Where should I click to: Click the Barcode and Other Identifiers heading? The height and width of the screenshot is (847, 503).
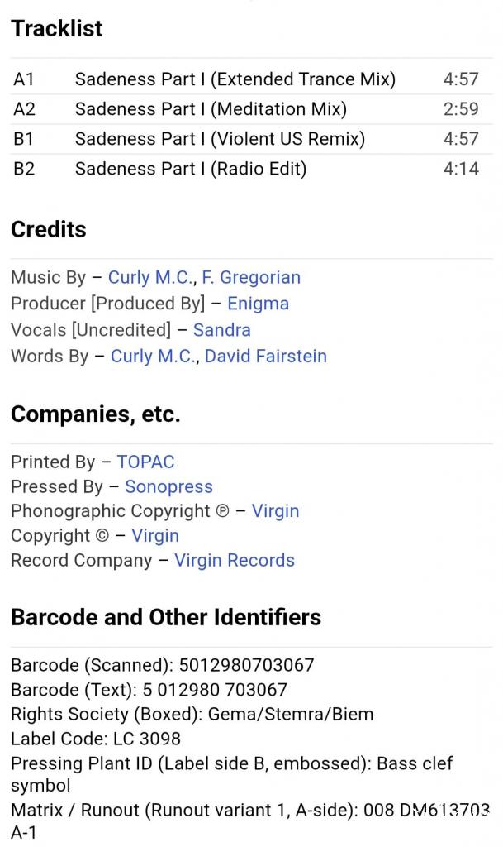click(165, 618)
